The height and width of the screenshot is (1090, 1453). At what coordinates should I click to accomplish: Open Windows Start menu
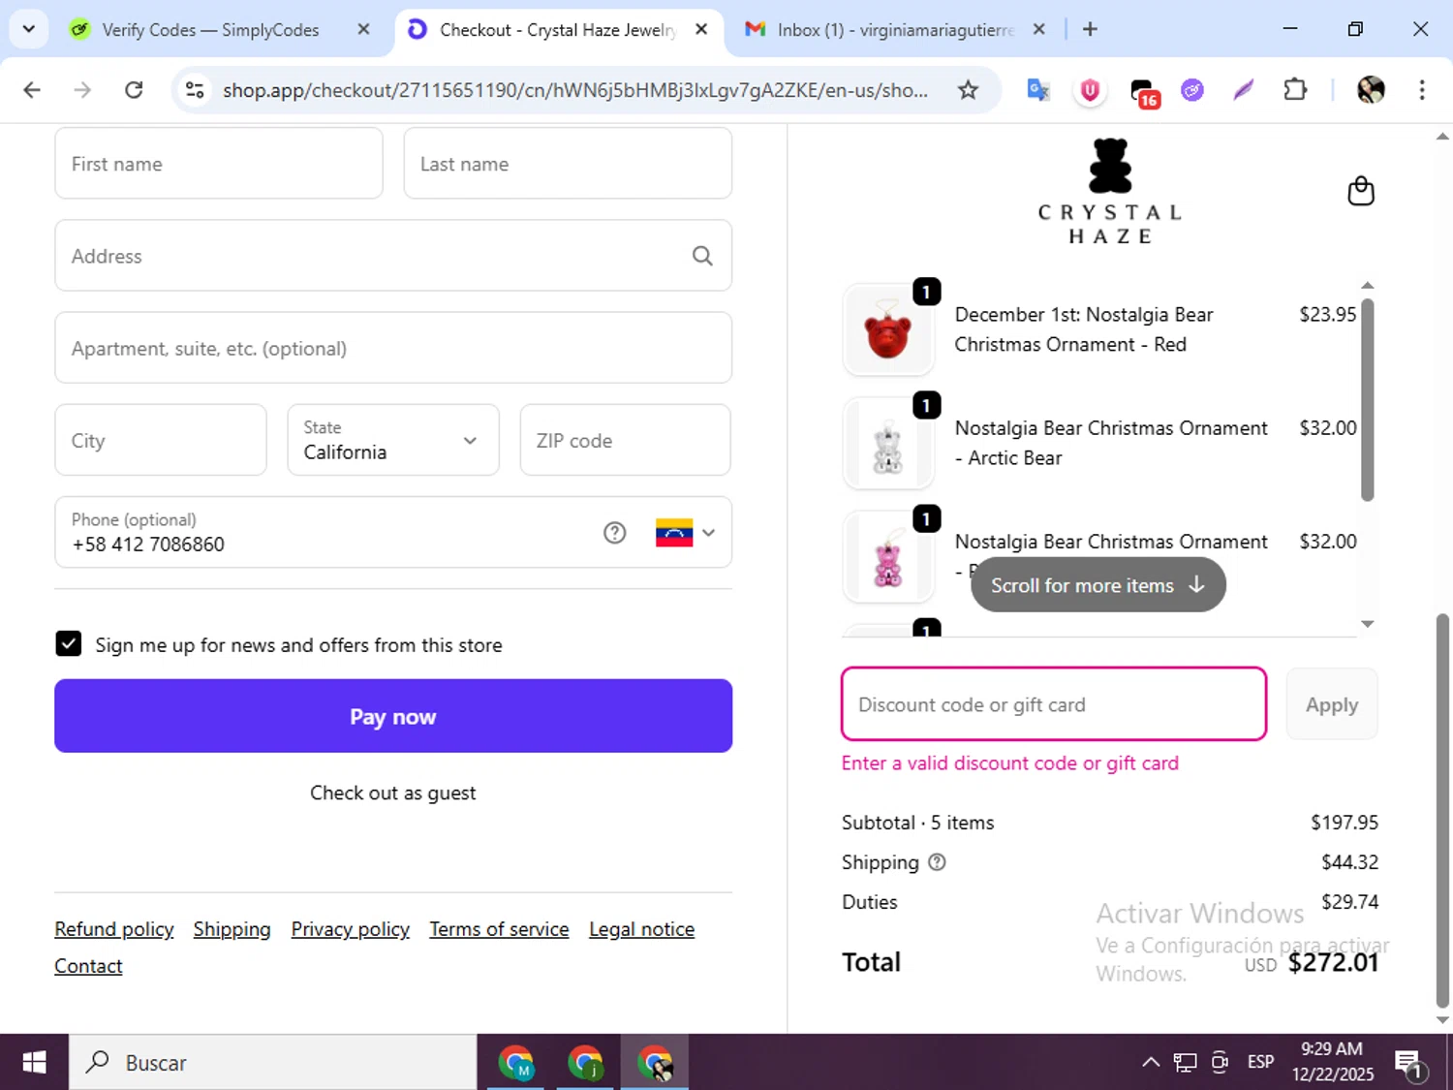point(34,1063)
